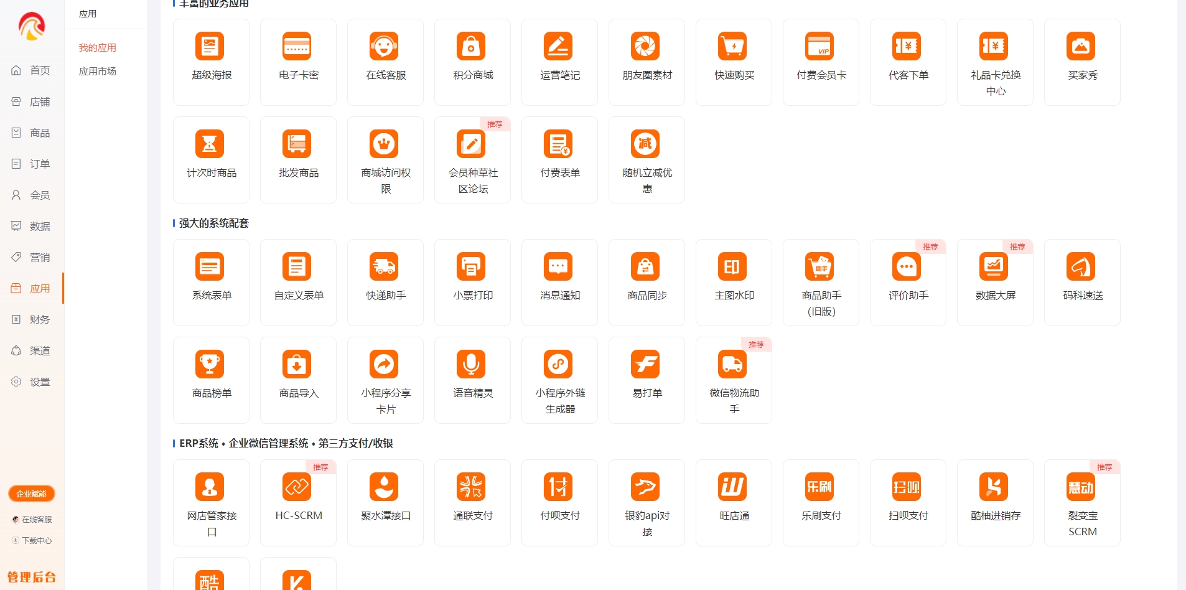Launch 在线客服 application tile
The width and height of the screenshot is (1186, 590).
(x=385, y=62)
